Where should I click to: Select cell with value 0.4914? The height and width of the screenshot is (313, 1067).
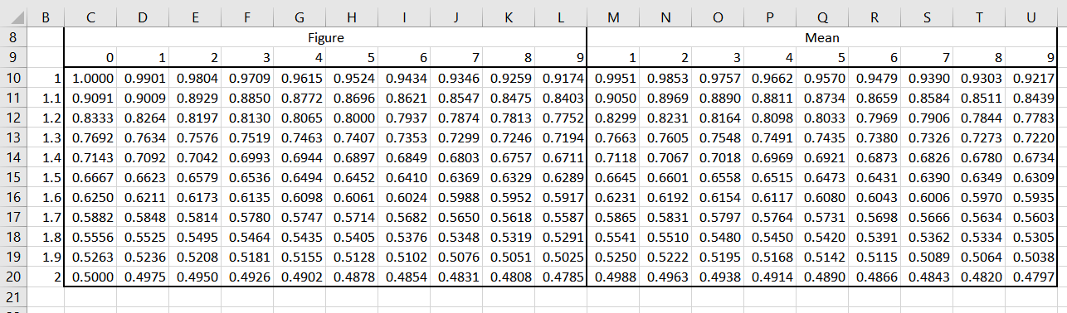click(770, 277)
